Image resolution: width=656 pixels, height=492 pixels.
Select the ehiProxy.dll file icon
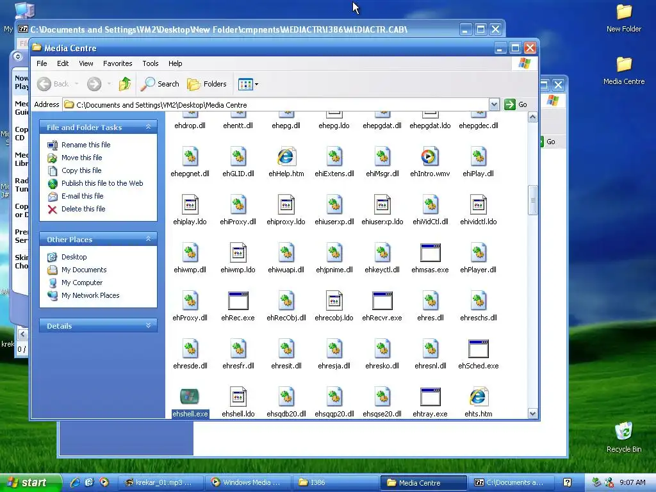[x=238, y=205]
